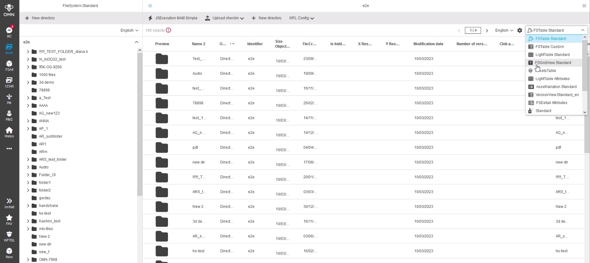Image resolution: width=590 pixels, height=263 pixels.
Task: Open the Upload checkin dropdown
Action: [225, 18]
